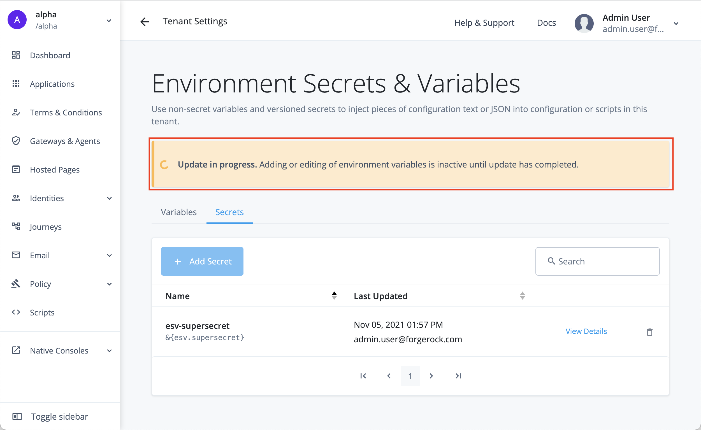Expand the alpha tenant dropdown
This screenshot has height=430, width=701.
pos(109,20)
